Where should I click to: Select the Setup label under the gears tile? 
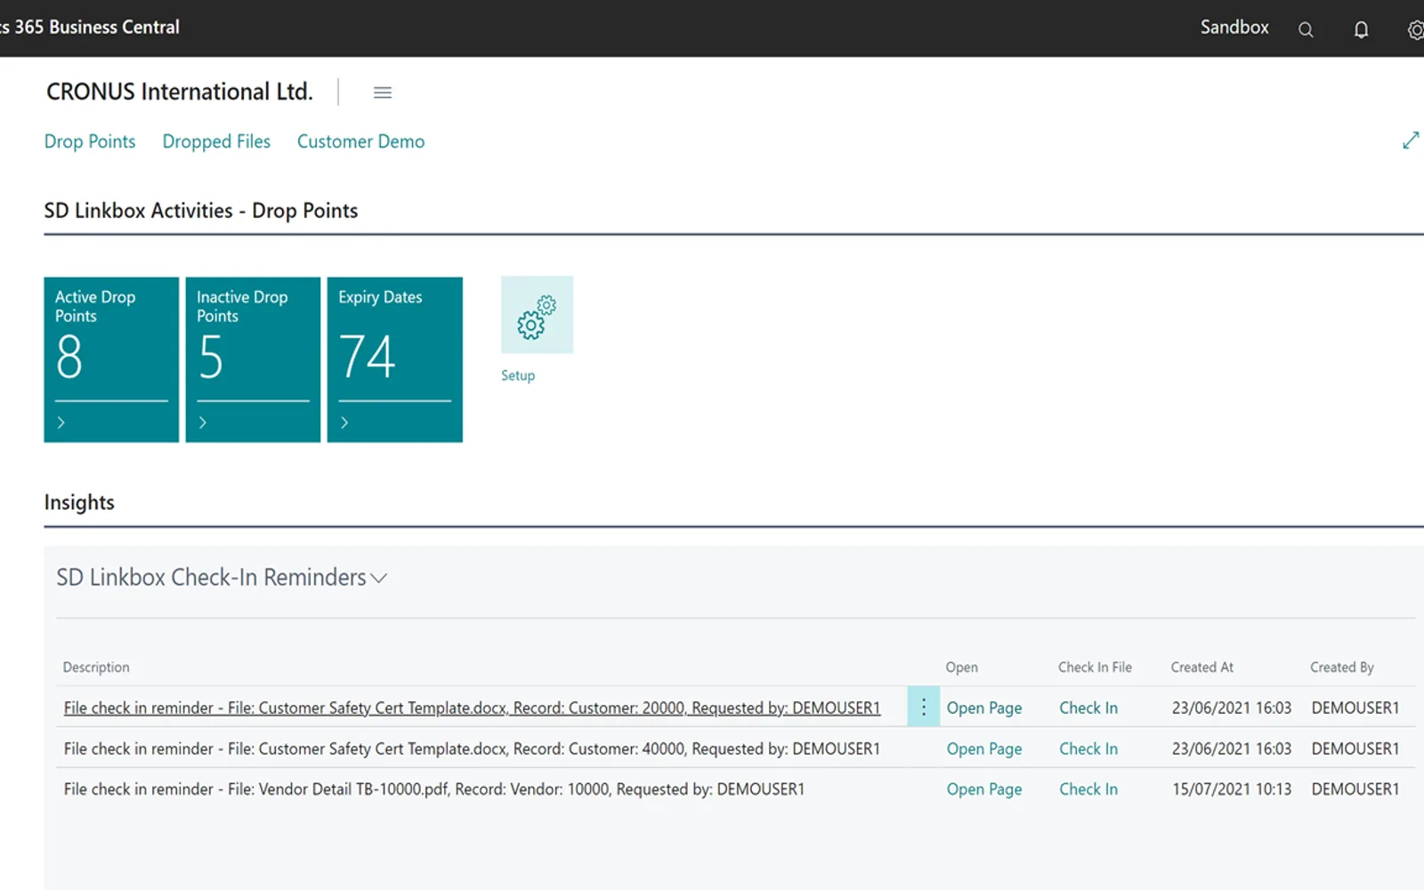pyautogui.click(x=518, y=376)
